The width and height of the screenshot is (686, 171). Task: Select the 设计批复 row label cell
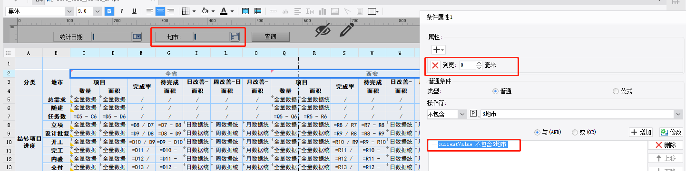pyautogui.click(x=57, y=133)
